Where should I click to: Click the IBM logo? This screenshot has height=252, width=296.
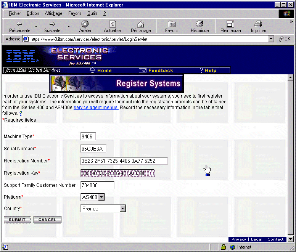[22, 56]
